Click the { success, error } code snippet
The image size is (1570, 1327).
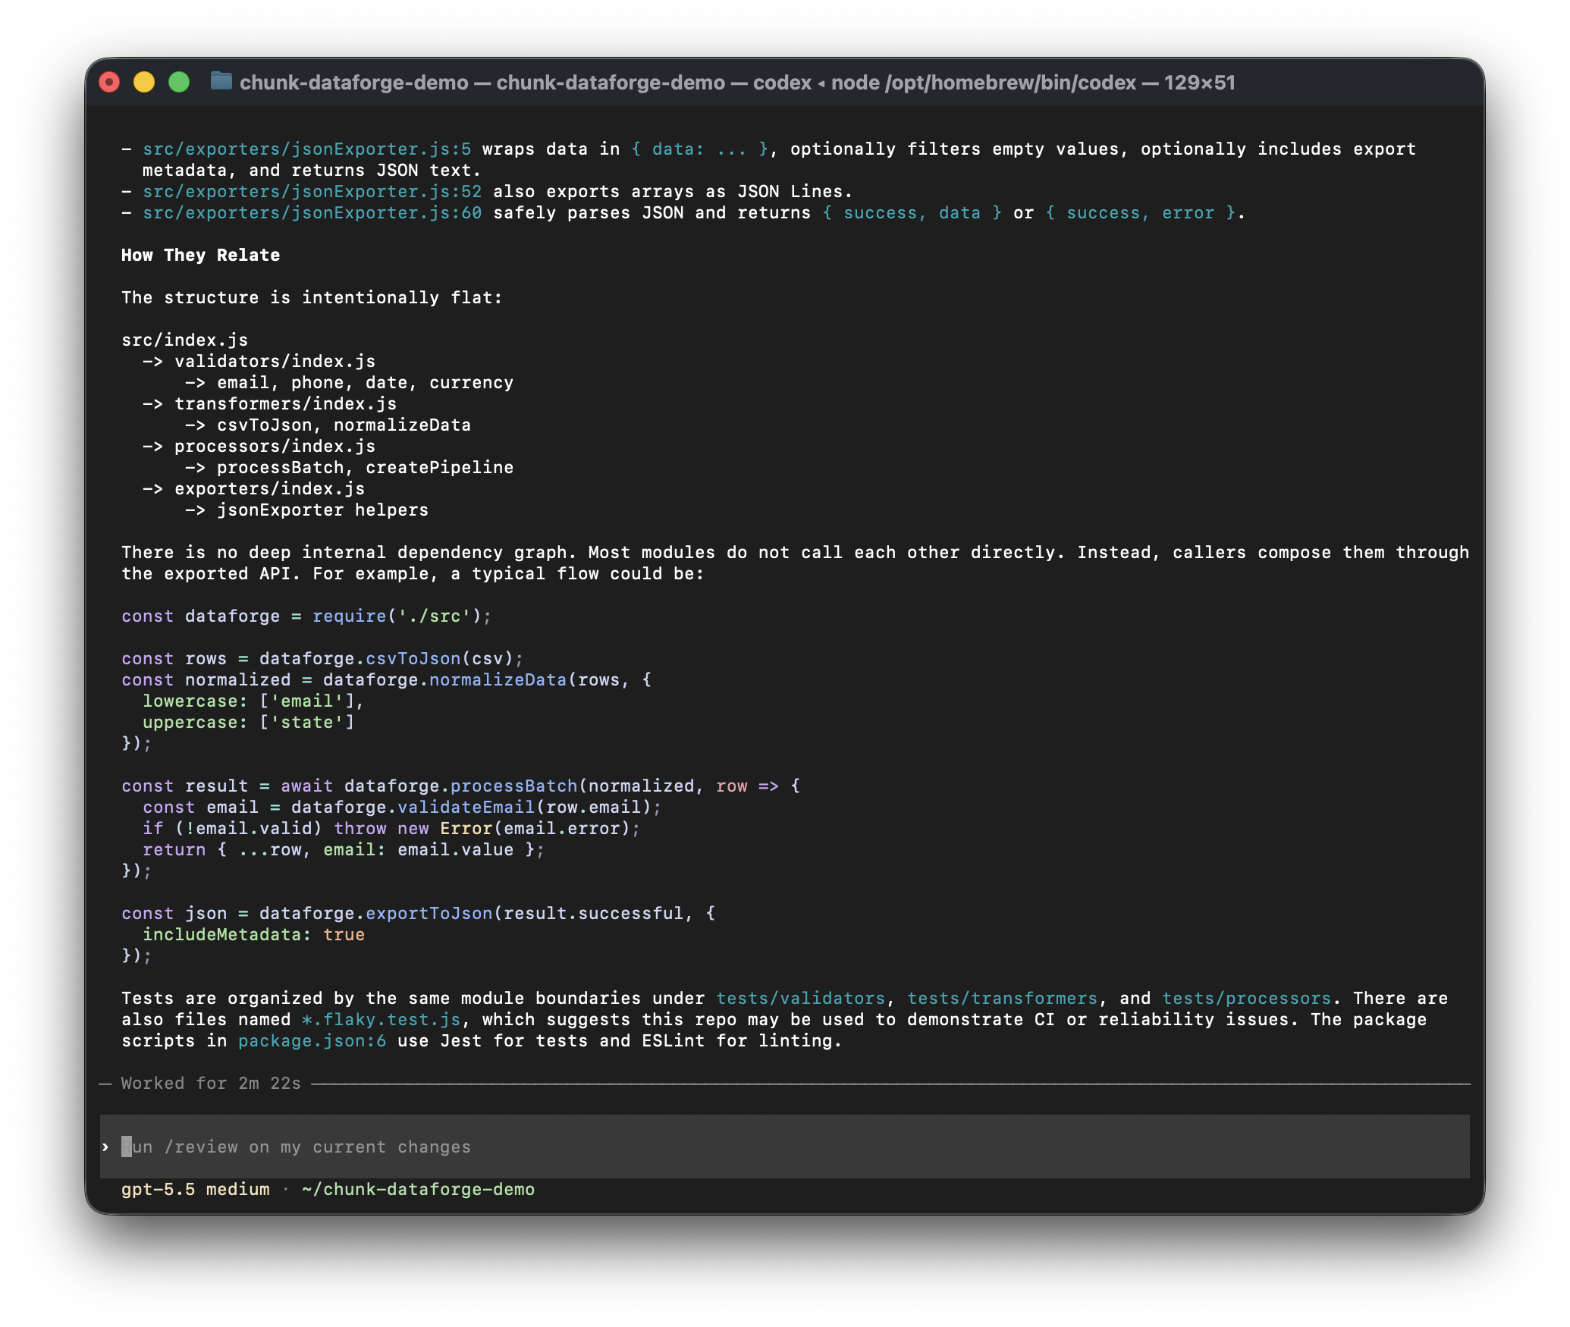[1141, 212]
